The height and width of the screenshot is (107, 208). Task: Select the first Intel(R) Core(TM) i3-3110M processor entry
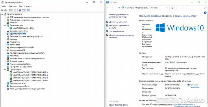point(30,72)
